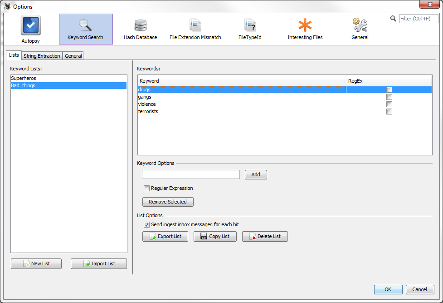
Task: Toggle RegEx checkbox for terrorists
Action: click(389, 112)
